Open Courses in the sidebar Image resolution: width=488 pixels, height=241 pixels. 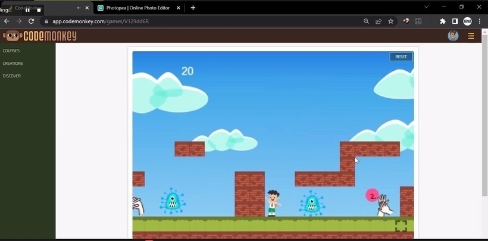pyautogui.click(x=11, y=51)
